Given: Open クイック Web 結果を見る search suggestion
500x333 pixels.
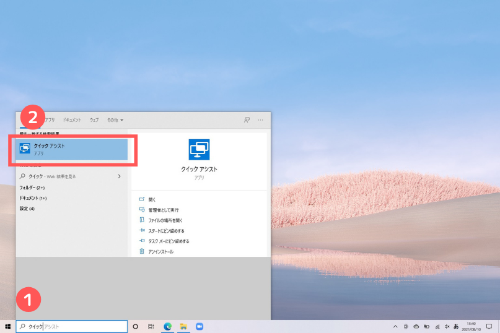Looking at the screenshot, I should point(72,176).
